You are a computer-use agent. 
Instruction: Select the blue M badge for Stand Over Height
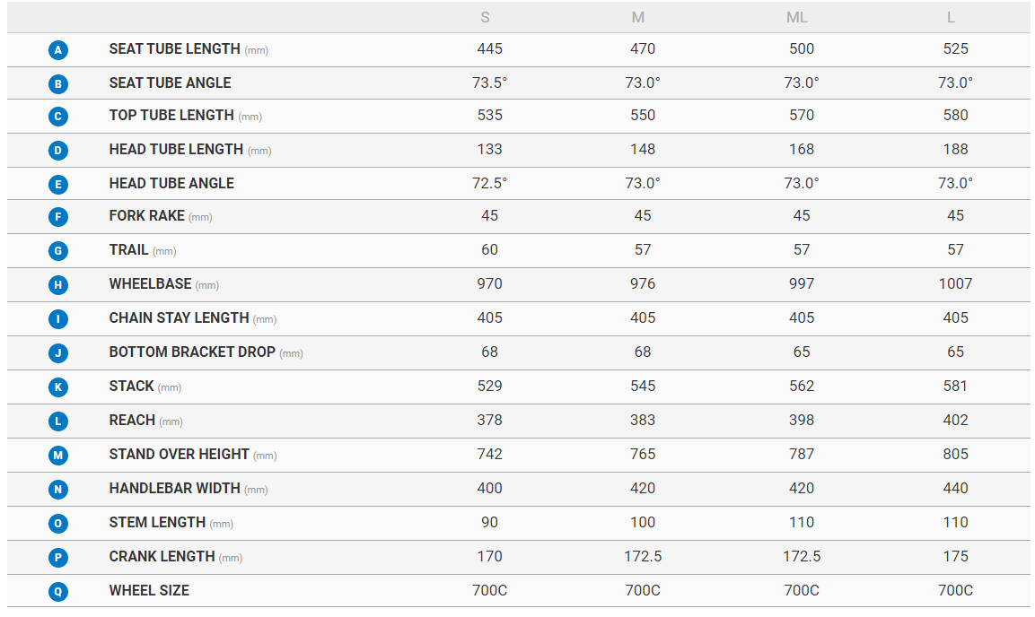click(58, 456)
